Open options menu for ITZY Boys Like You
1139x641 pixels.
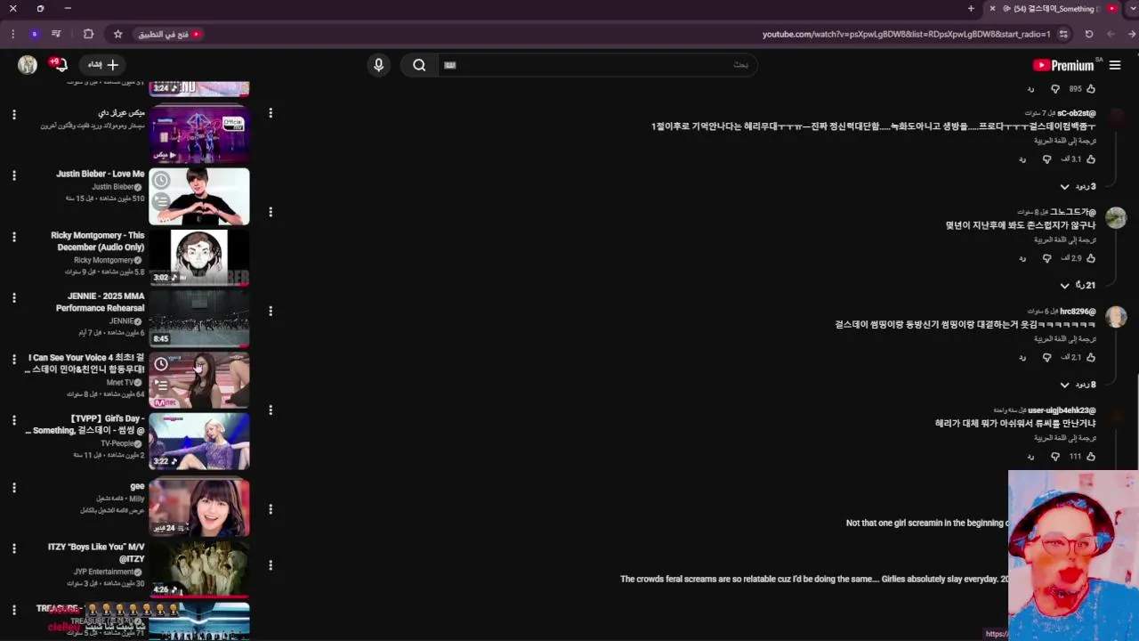click(x=13, y=549)
